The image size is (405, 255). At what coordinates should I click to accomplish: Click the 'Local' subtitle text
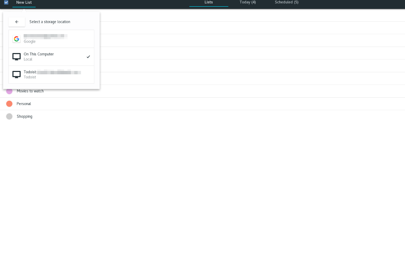[x=28, y=59]
